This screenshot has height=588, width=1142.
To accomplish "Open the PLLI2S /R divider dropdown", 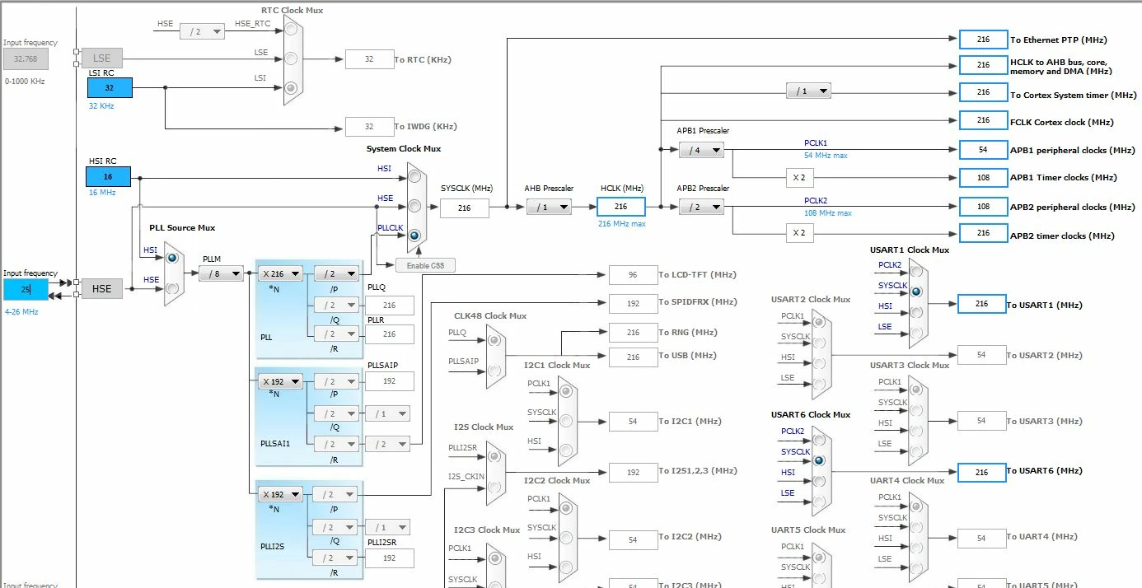I will [x=336, y=558].
